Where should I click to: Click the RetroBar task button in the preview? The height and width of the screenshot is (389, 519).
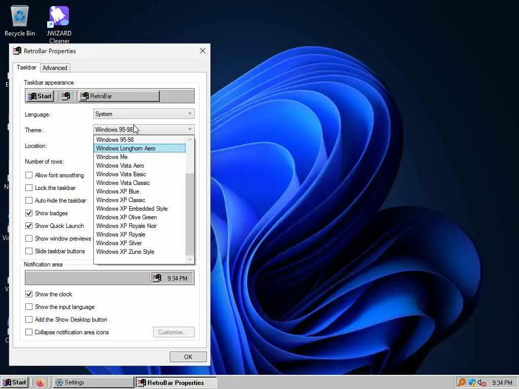coord(119,96)
